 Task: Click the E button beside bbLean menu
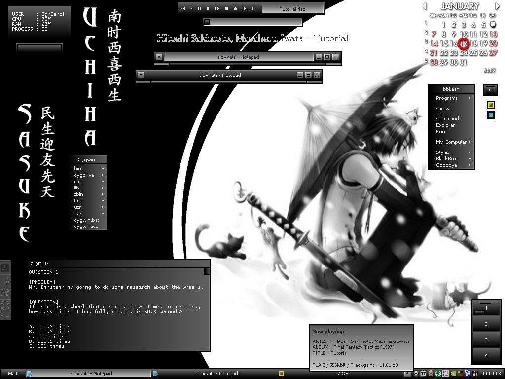[490, 90]
